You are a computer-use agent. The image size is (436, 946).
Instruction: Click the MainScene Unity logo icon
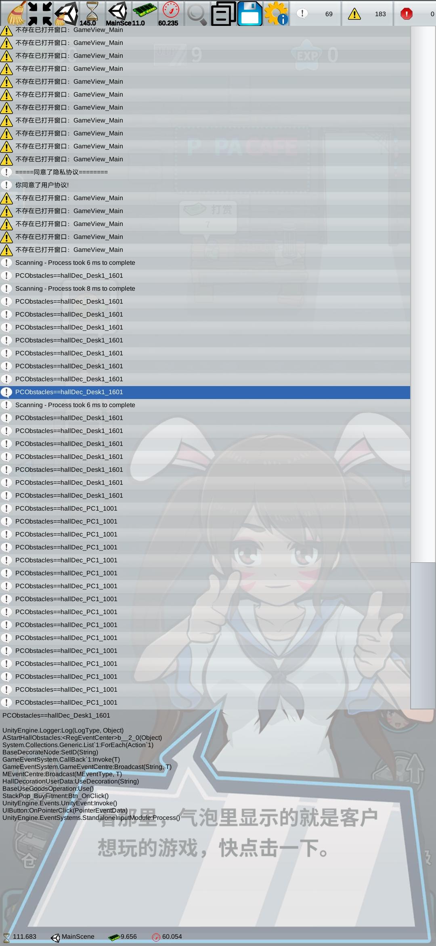click(118, 13)
